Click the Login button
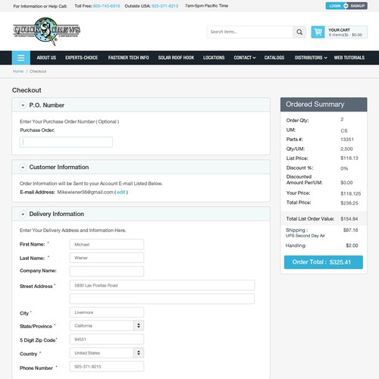Image resolution: width=379 pixels, height=379 pixels. (335, 6)
